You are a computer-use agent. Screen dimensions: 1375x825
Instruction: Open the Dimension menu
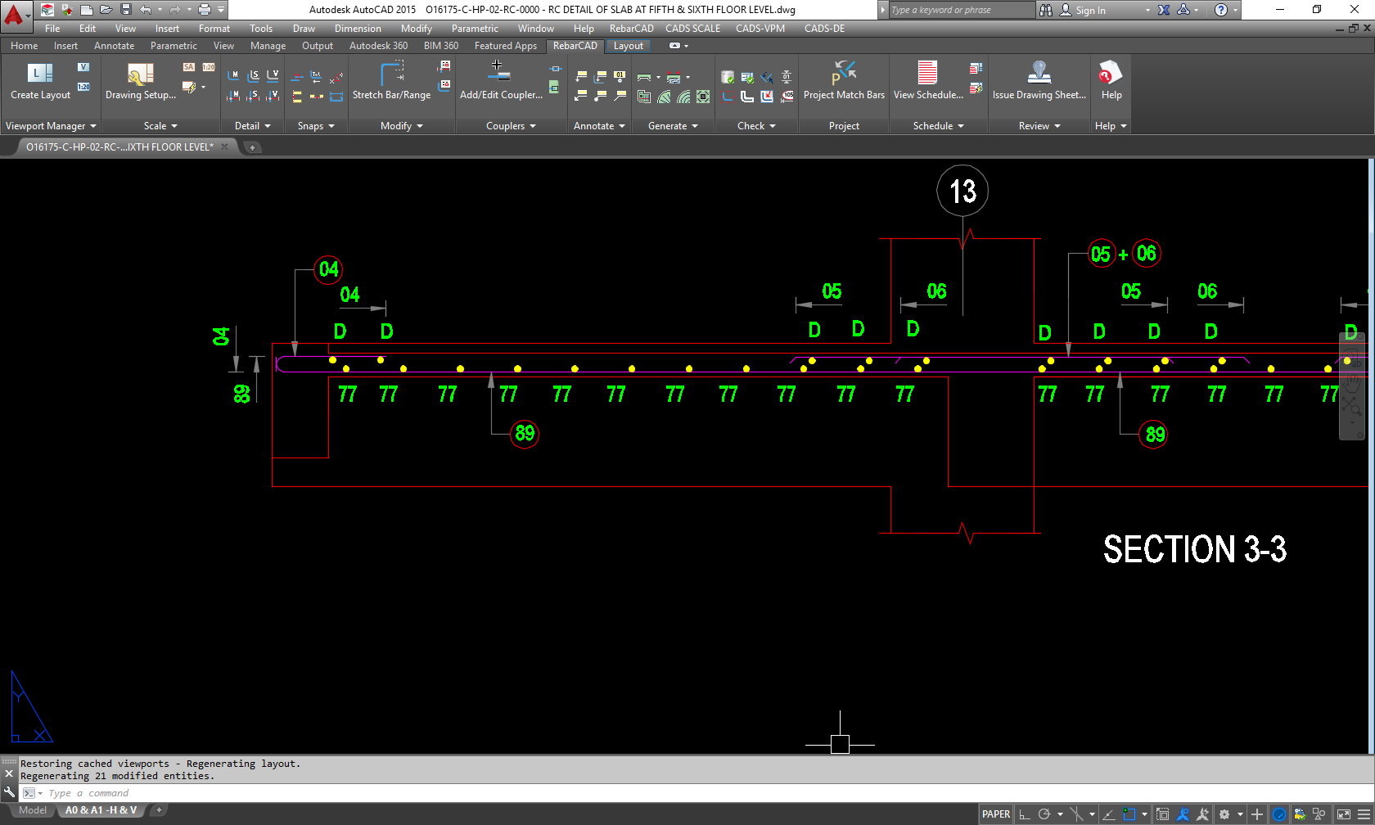(358, 28)
